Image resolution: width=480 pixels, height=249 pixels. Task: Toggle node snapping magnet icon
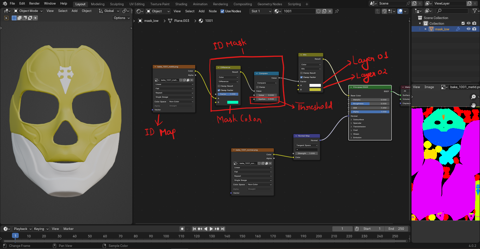[x=385, y=11]
